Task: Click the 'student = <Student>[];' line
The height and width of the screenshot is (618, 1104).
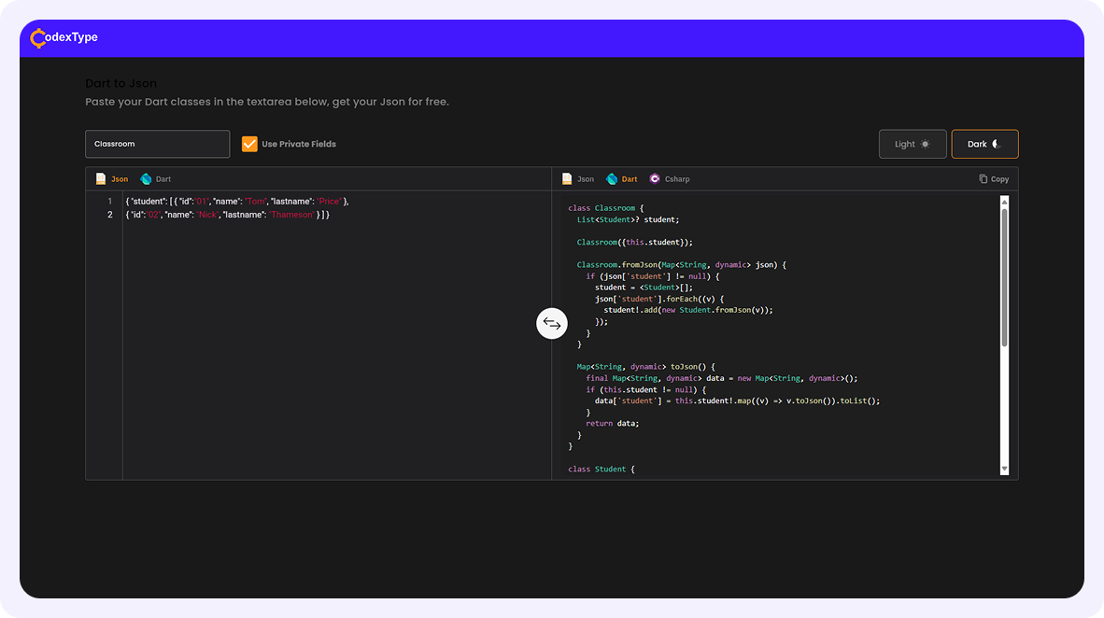Action: (644, 288)
